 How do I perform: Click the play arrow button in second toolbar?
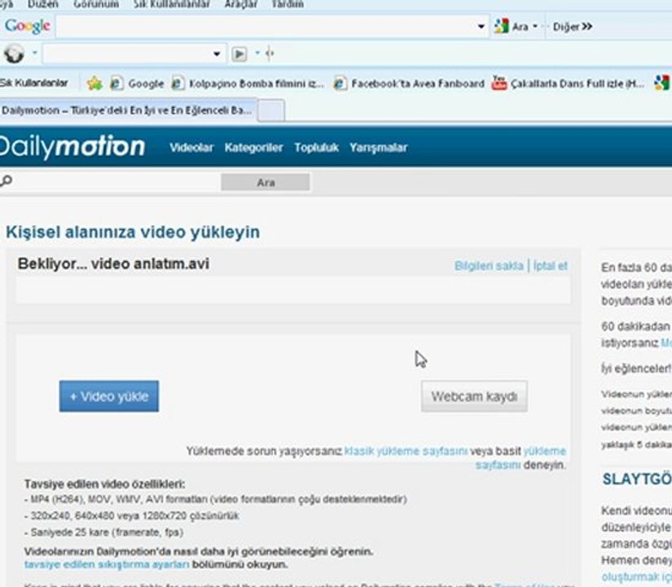click(239, 54)
